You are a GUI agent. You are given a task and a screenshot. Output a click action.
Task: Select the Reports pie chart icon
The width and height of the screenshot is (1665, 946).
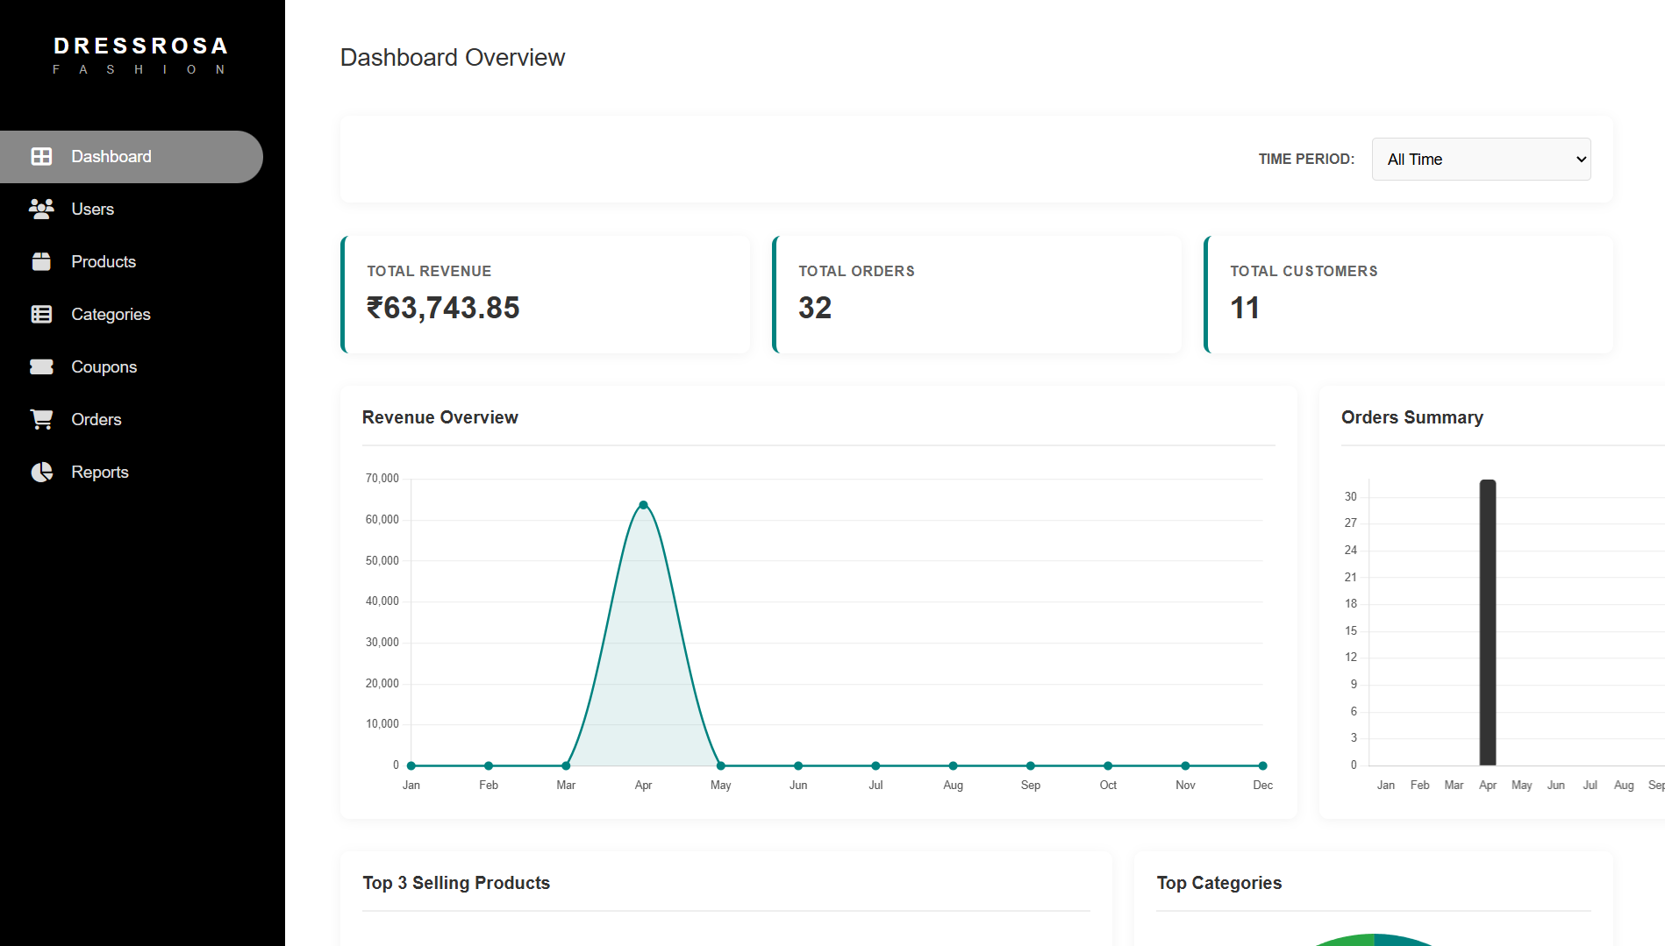pyautogui.click(x=41, y=472)
